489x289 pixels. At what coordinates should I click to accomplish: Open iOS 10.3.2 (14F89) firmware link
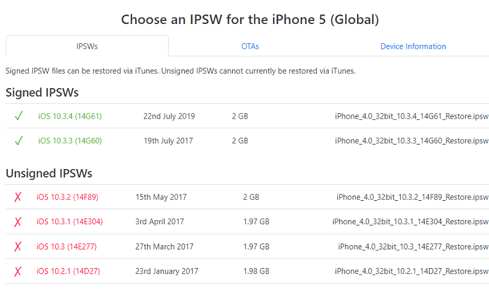(67, 197)
